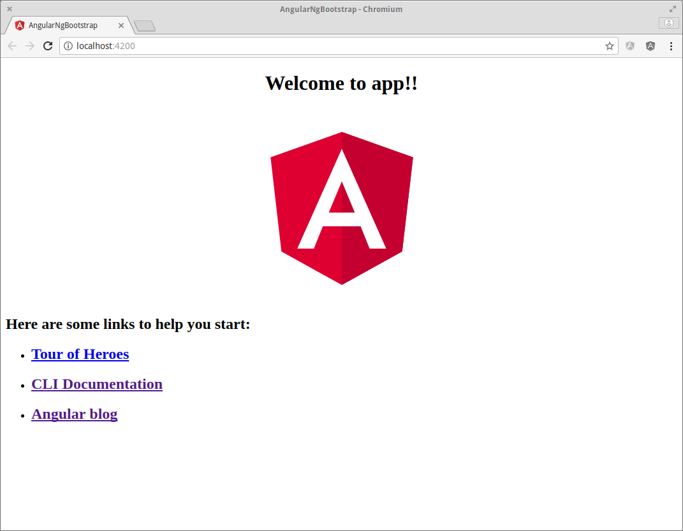
Task: Close the Chromium window
Action: coord(9,9)
